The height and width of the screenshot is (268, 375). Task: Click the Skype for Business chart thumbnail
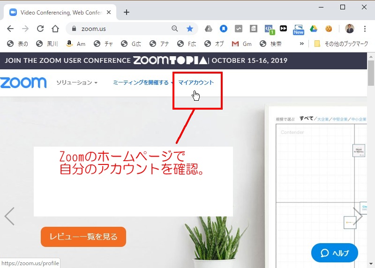coord(359,150)
